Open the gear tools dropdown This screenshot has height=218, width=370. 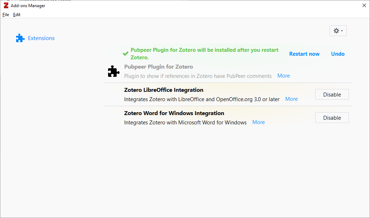pyautogui.click(x=338, y=31)
